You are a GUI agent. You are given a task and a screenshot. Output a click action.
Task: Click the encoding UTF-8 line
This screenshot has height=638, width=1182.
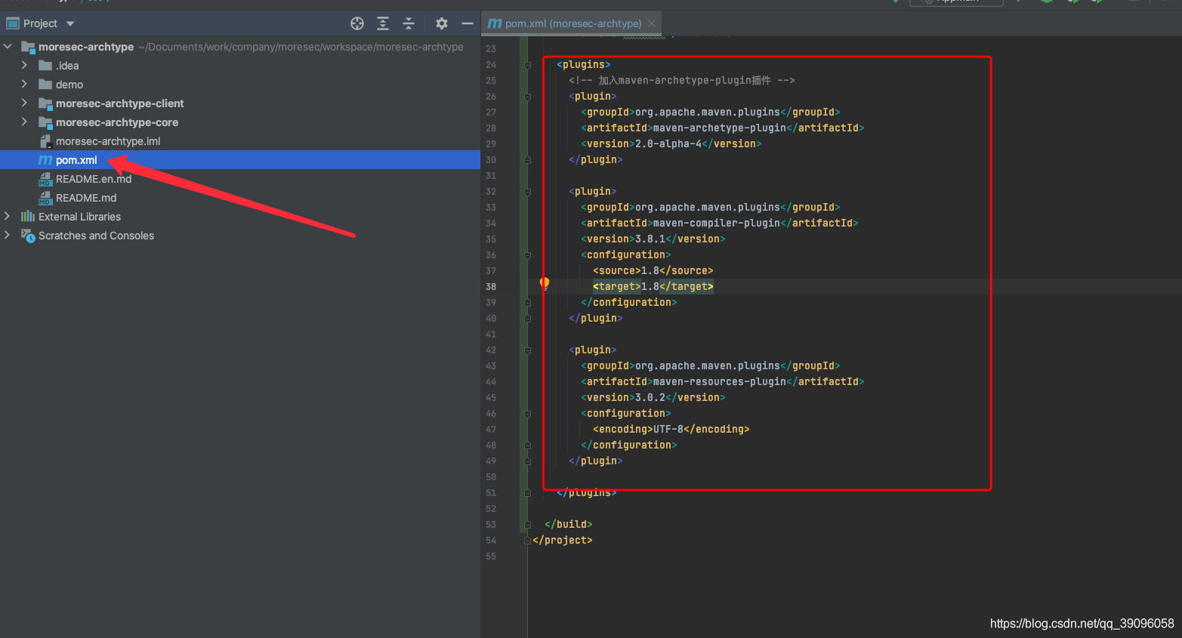671,430
